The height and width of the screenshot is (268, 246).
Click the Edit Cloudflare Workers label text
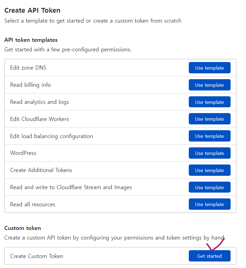[39, 119]
